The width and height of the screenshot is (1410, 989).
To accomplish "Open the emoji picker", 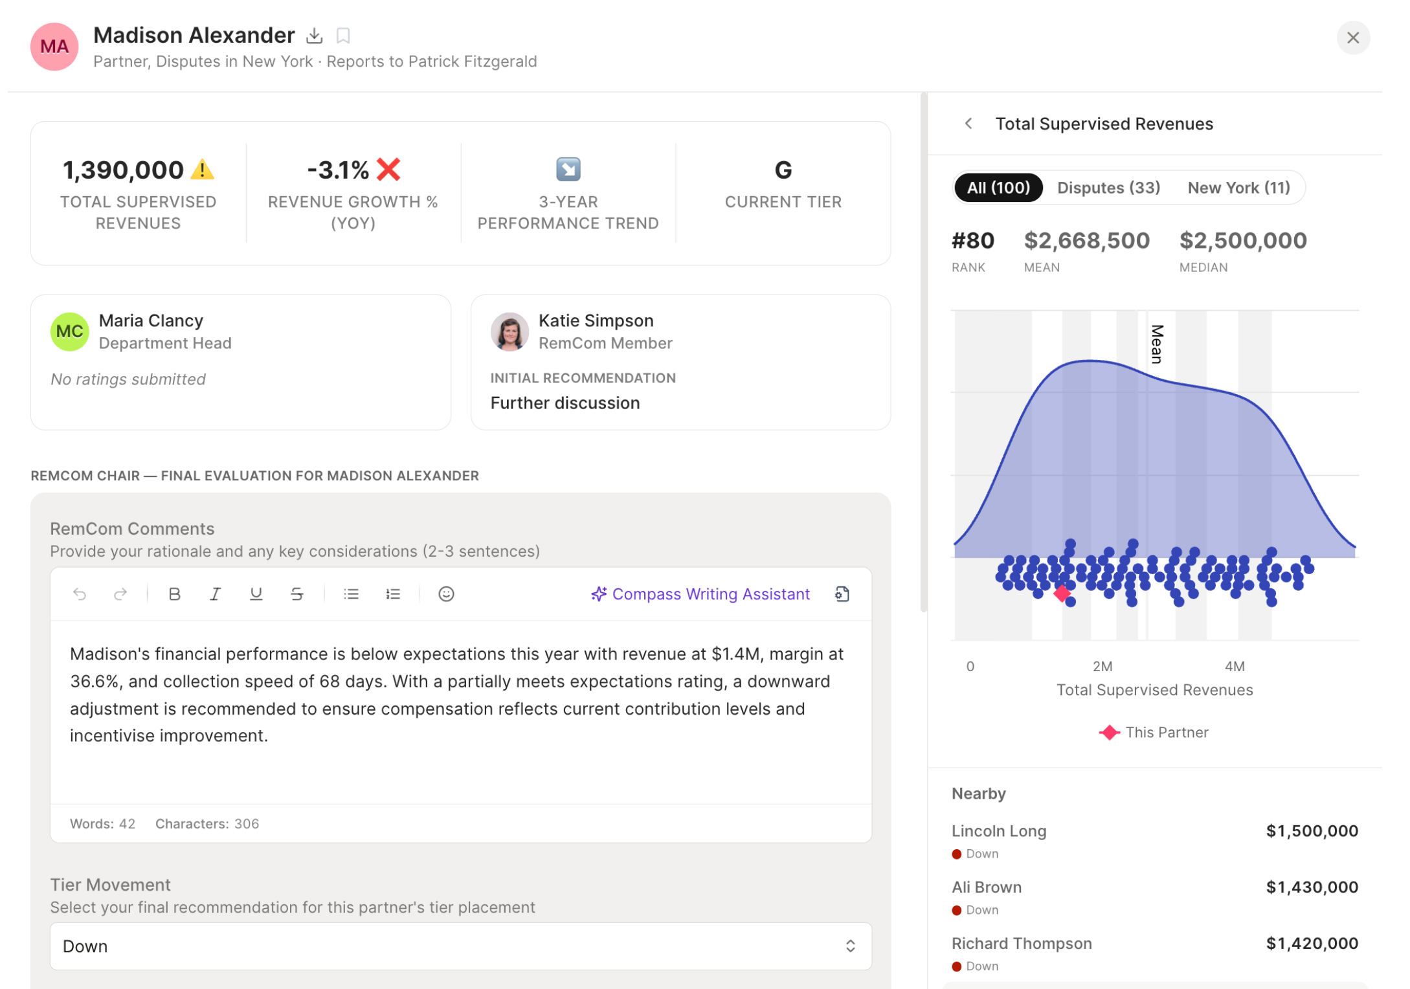I will (446, 594).
